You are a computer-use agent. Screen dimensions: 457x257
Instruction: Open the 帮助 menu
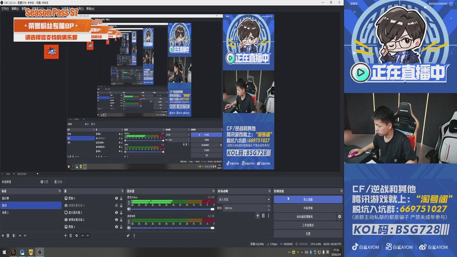coord(90,9)
